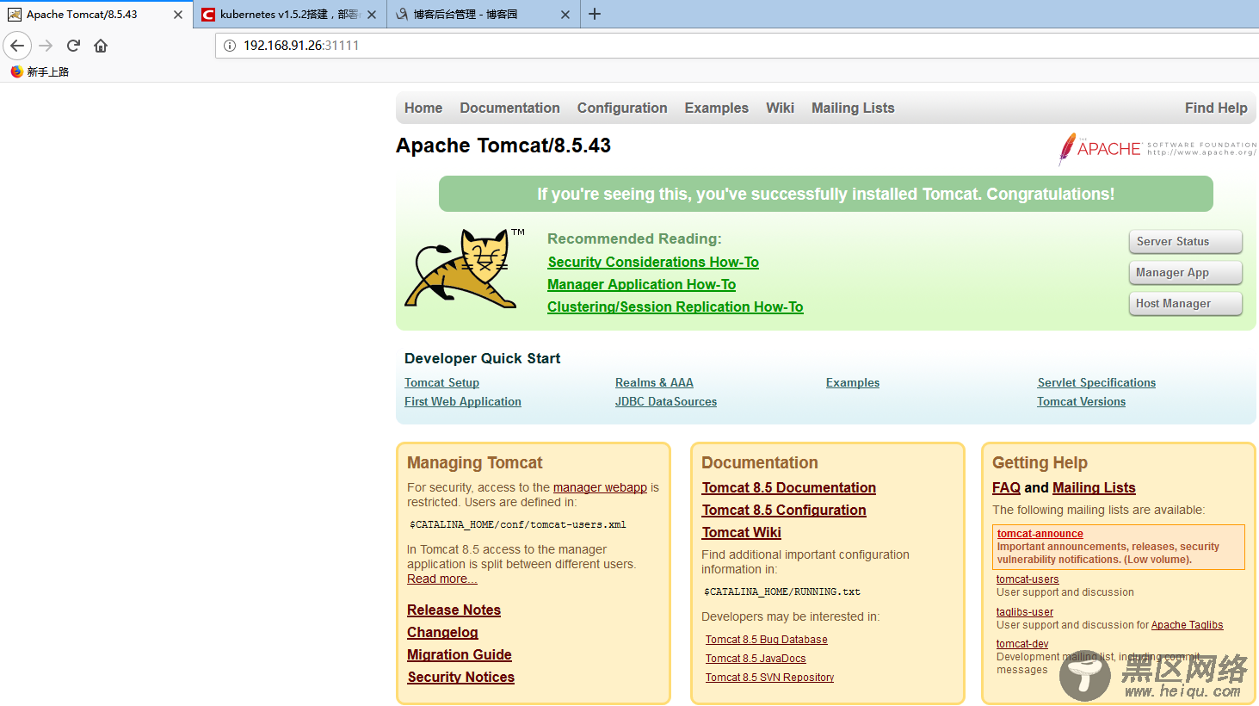Open the Tomcat Versions link
The width and height of the screenshot is (1259, 706).
(x=1082, y=401)
